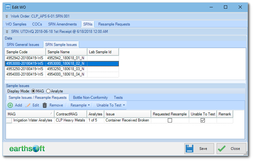Click the Save button label
Image resolution: width=253 pixels, height=161 pixels.
tap(203, 149)
